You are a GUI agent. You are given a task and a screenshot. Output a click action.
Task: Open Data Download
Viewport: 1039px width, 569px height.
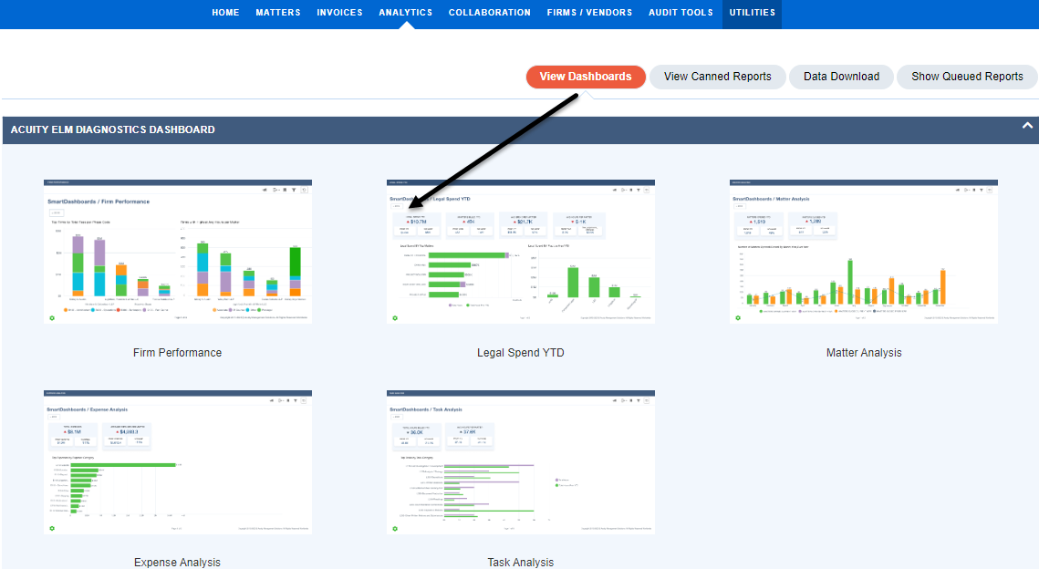(841, 77)
